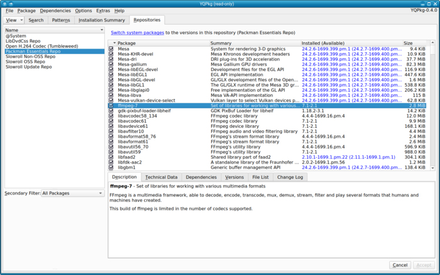This screenshot has height=275, width=440.
Task: Click the gdk-pixbuf-loader-libheif status icon
Action: click(x=112, y=111)
